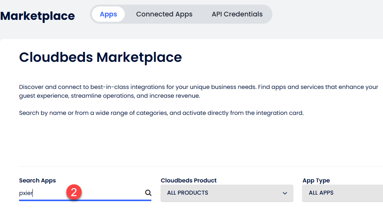Click the red number 2 badge

[74, 192]
